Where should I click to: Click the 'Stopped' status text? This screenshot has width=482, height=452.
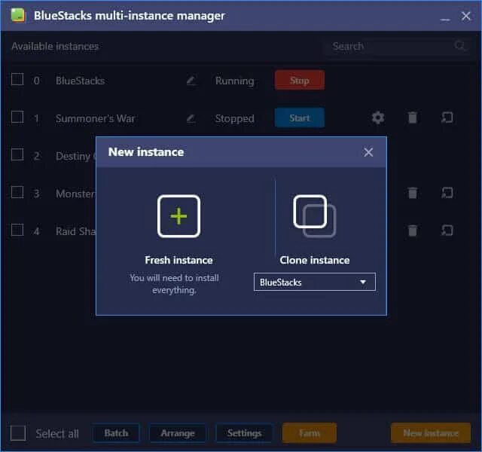coord(235,119)
